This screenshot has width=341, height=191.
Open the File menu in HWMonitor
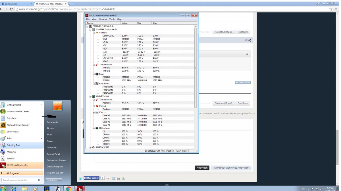coord(88,19)
